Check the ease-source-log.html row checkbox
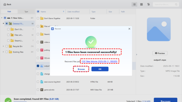 (x=38, y=82)
